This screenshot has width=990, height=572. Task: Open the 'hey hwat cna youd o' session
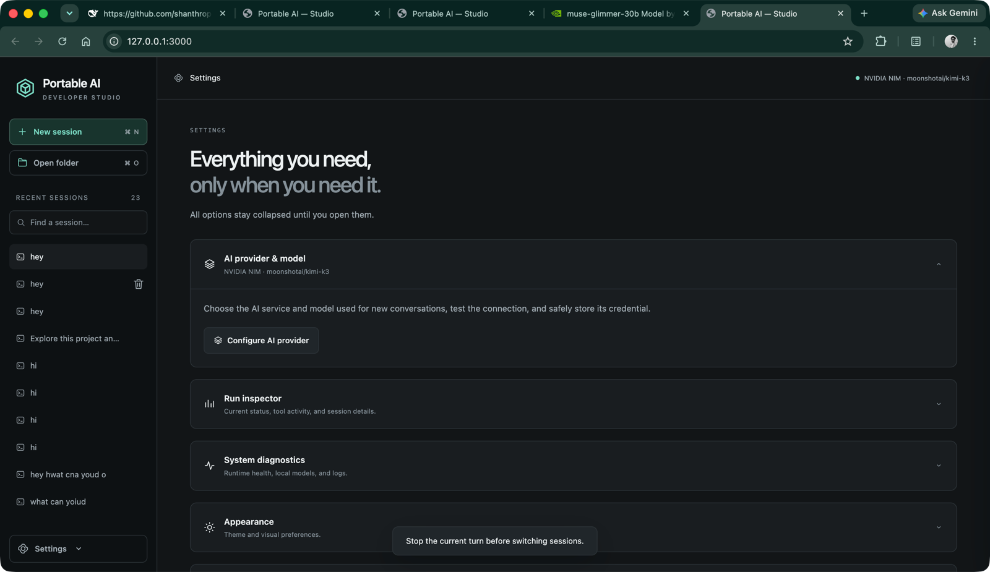78,475
